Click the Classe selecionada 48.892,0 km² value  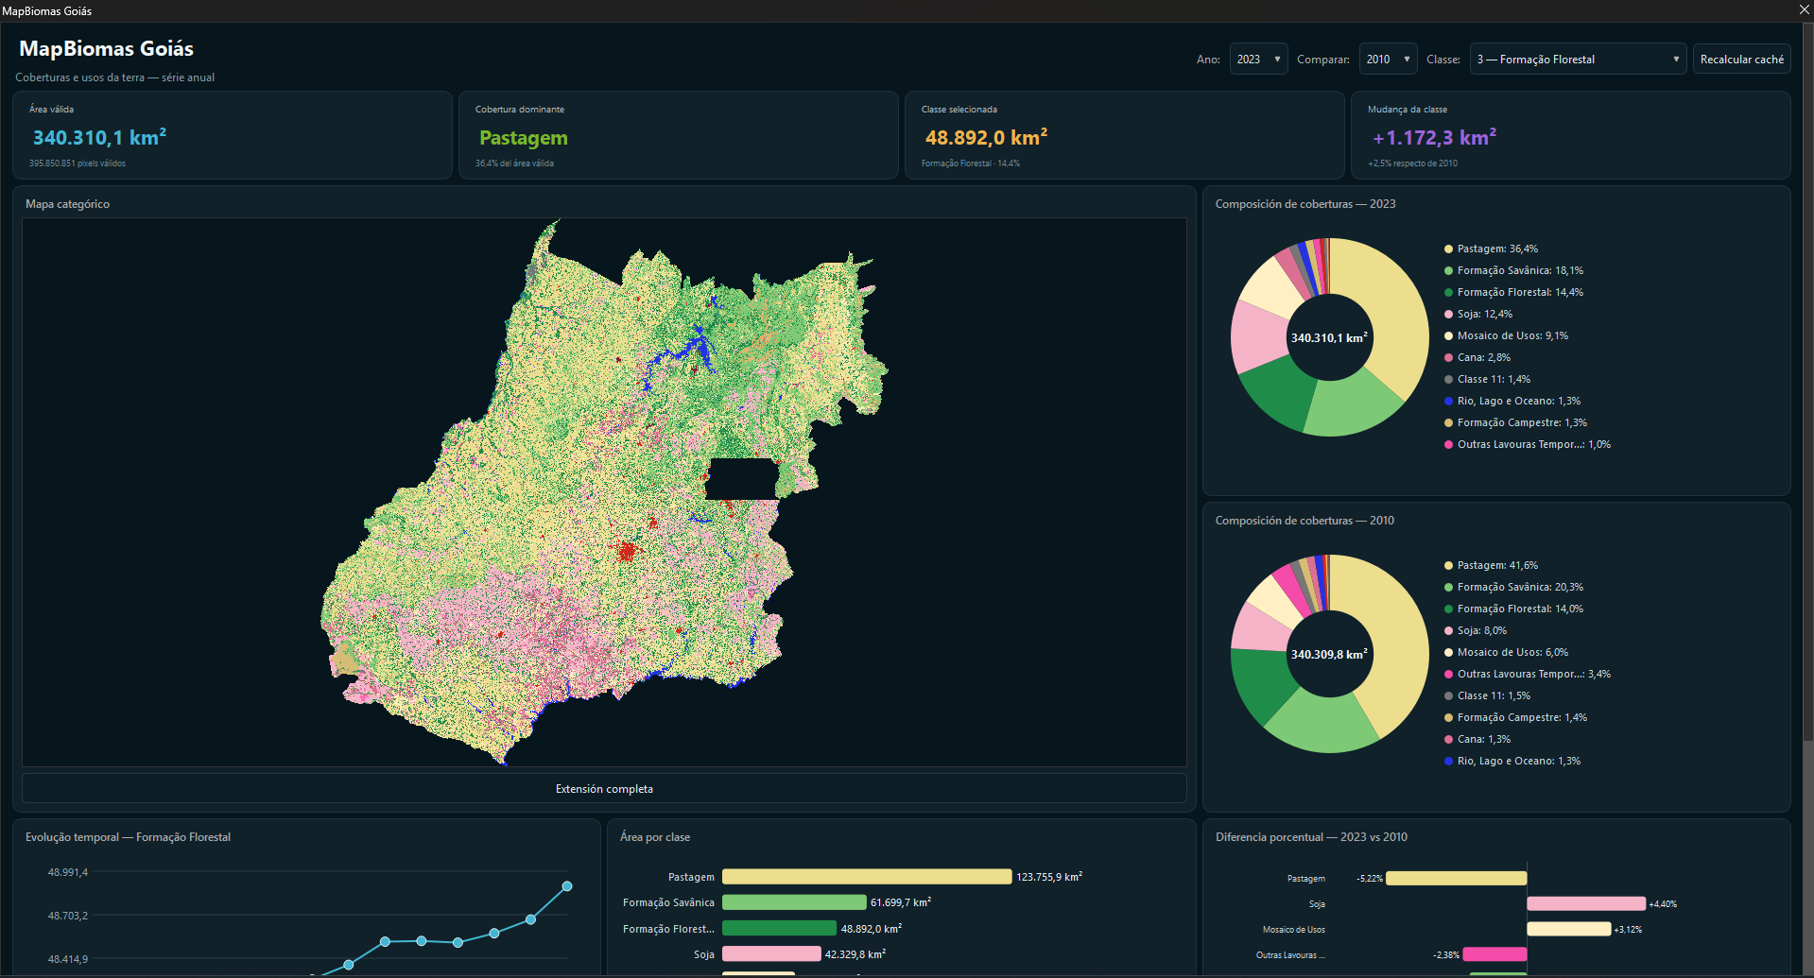coord(986,137)
